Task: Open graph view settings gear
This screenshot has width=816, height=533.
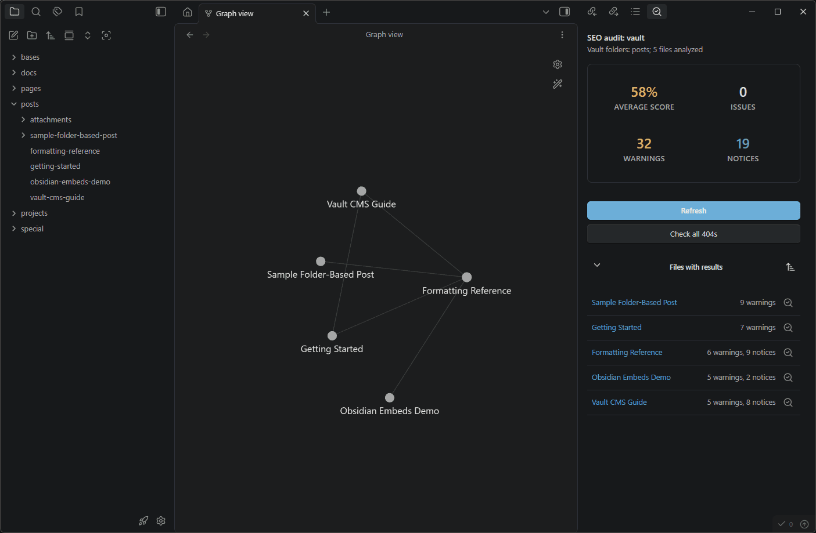Action: pyautogui.click(x=558, y=64)
